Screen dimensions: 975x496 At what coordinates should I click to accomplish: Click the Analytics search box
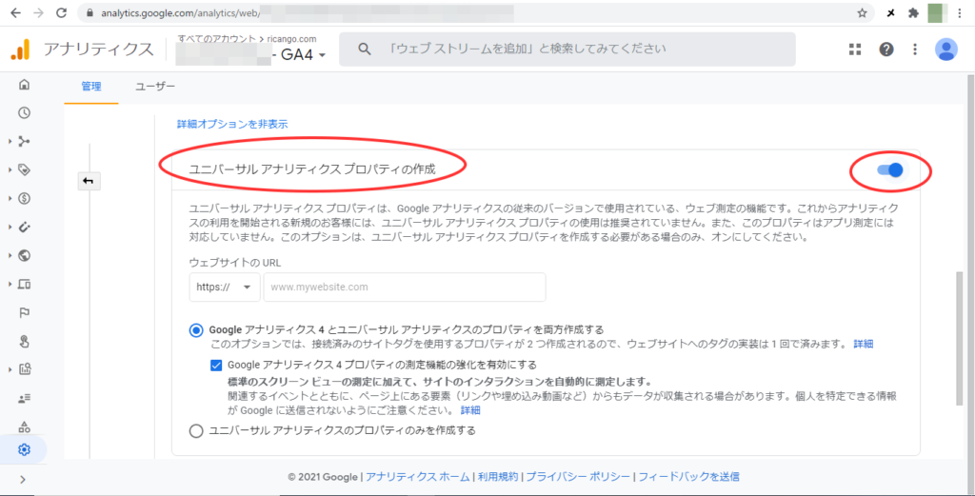[x=567, y=50]
